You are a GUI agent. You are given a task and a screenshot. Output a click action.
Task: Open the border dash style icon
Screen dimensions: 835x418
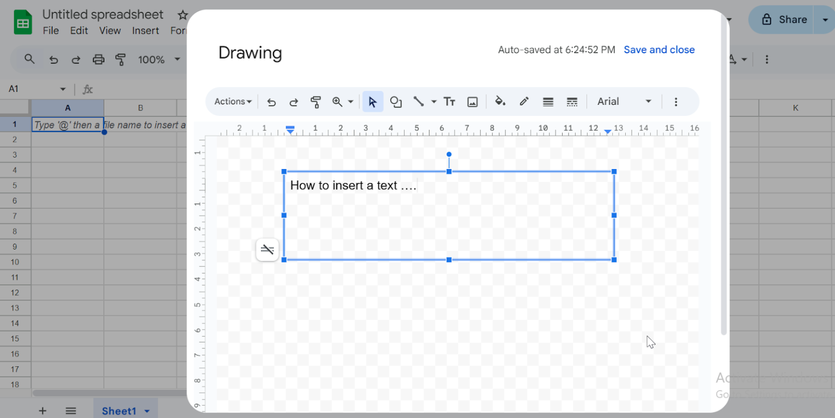(571, 102)
